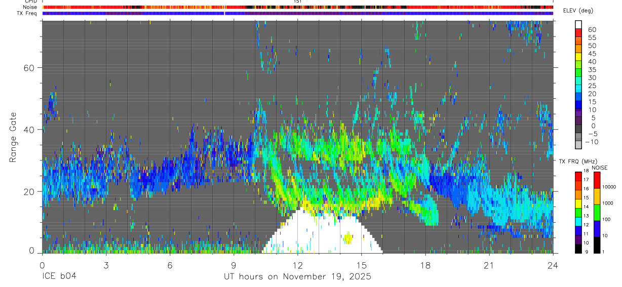Click the x-axis tick label '12'
Screen dimensions: 622x287
[x=298, y=265]
